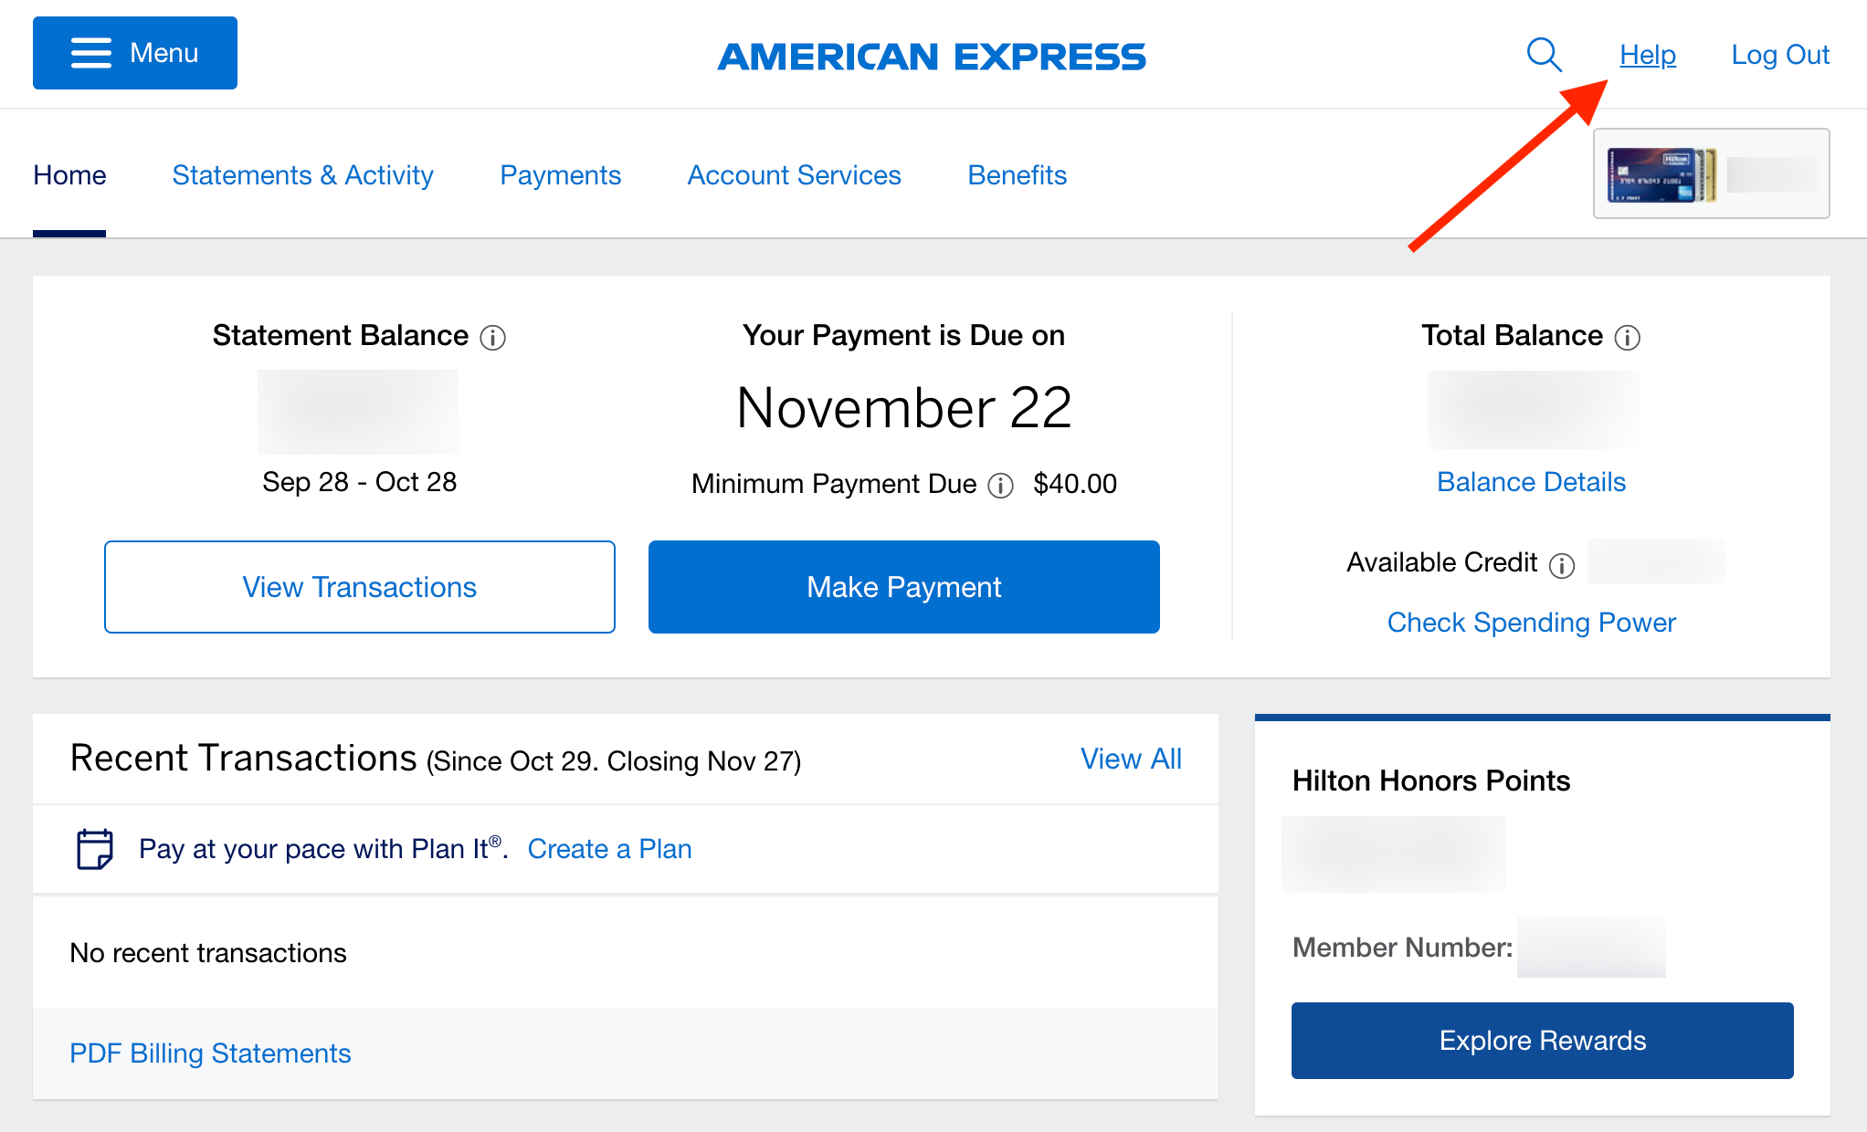Open Balance Details
Screen dimensions: 1867x1132
click(x=1531, y=481)
